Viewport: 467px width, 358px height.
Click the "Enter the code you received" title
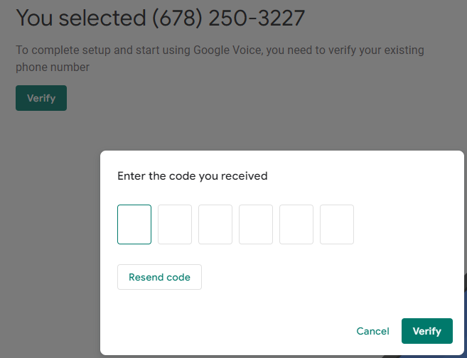[x=192, y=175]
